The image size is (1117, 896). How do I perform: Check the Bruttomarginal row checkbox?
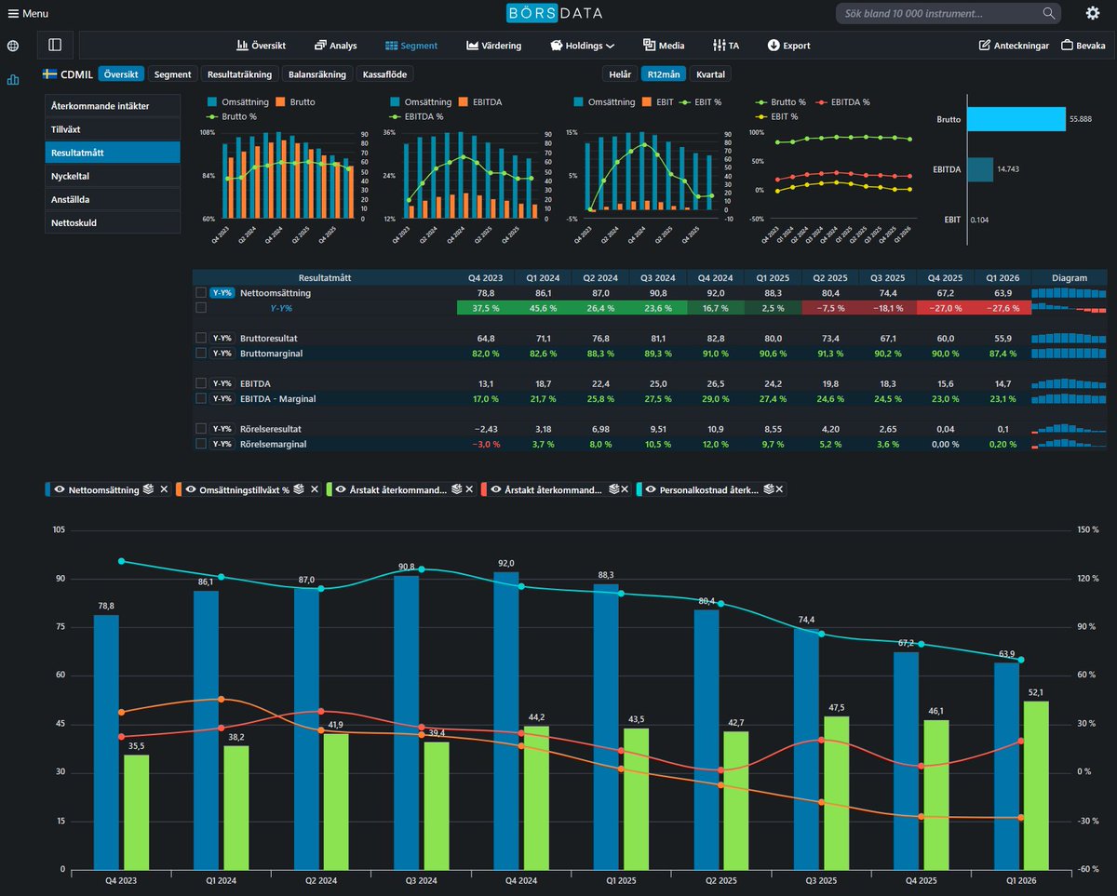point(201,354)
